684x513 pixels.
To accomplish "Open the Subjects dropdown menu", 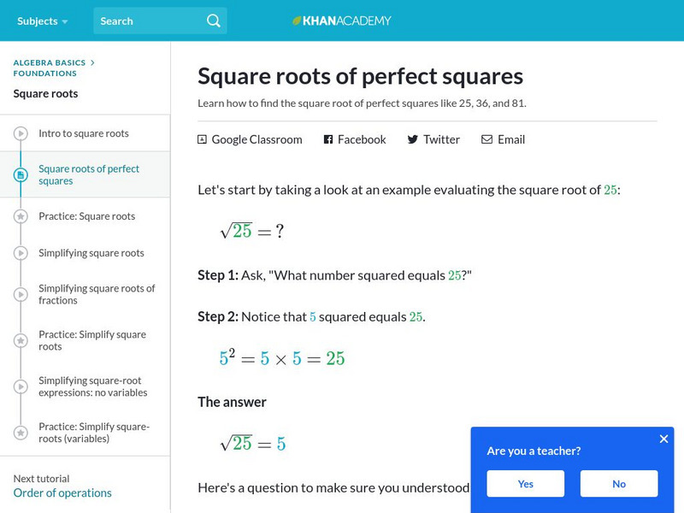I will 41,21.
